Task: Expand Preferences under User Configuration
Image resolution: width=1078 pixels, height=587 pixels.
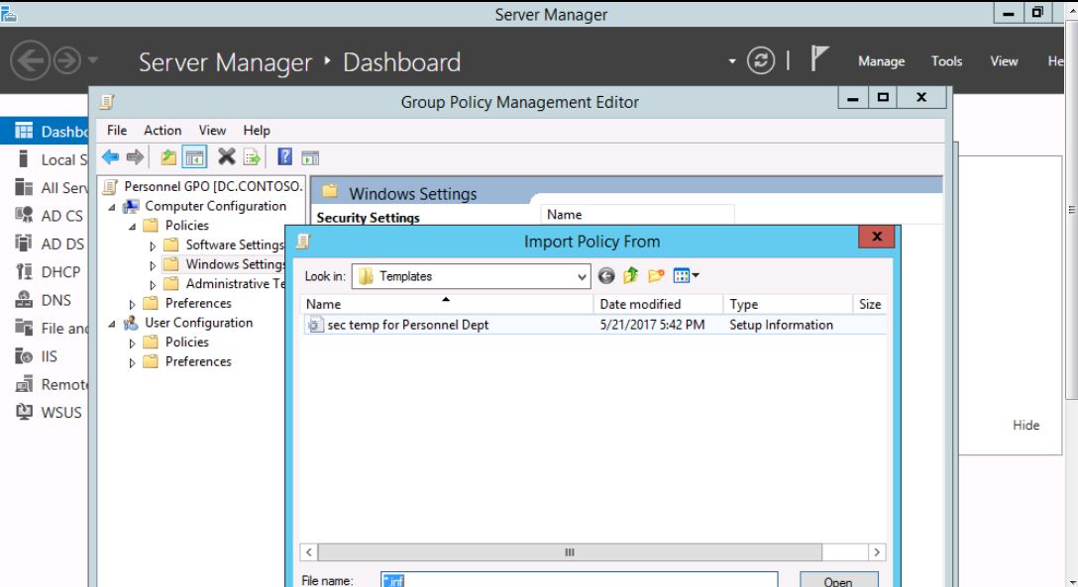Action: point(133,362)
